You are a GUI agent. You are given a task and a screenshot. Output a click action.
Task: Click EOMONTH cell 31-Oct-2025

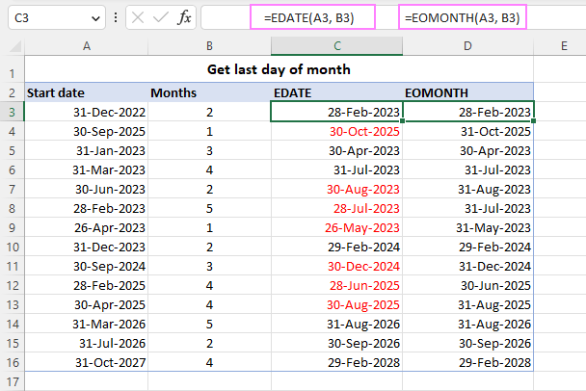[x=467, y=131]
